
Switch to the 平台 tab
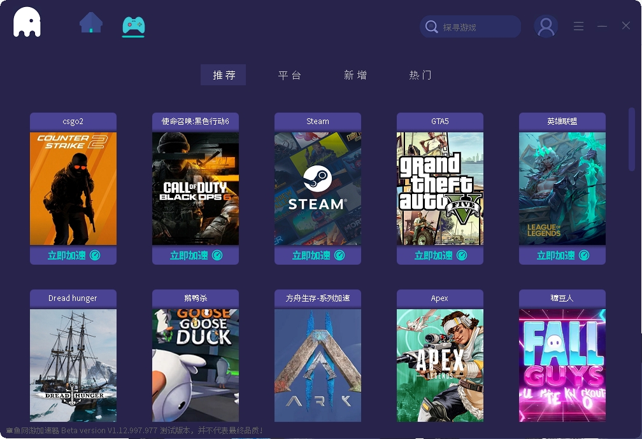[x=289, y=75]
